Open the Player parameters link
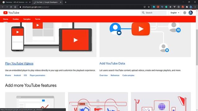 (x=37, y=75)
